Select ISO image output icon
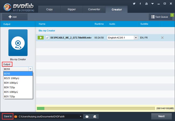The image size is (175, 121). coord(95,116)
